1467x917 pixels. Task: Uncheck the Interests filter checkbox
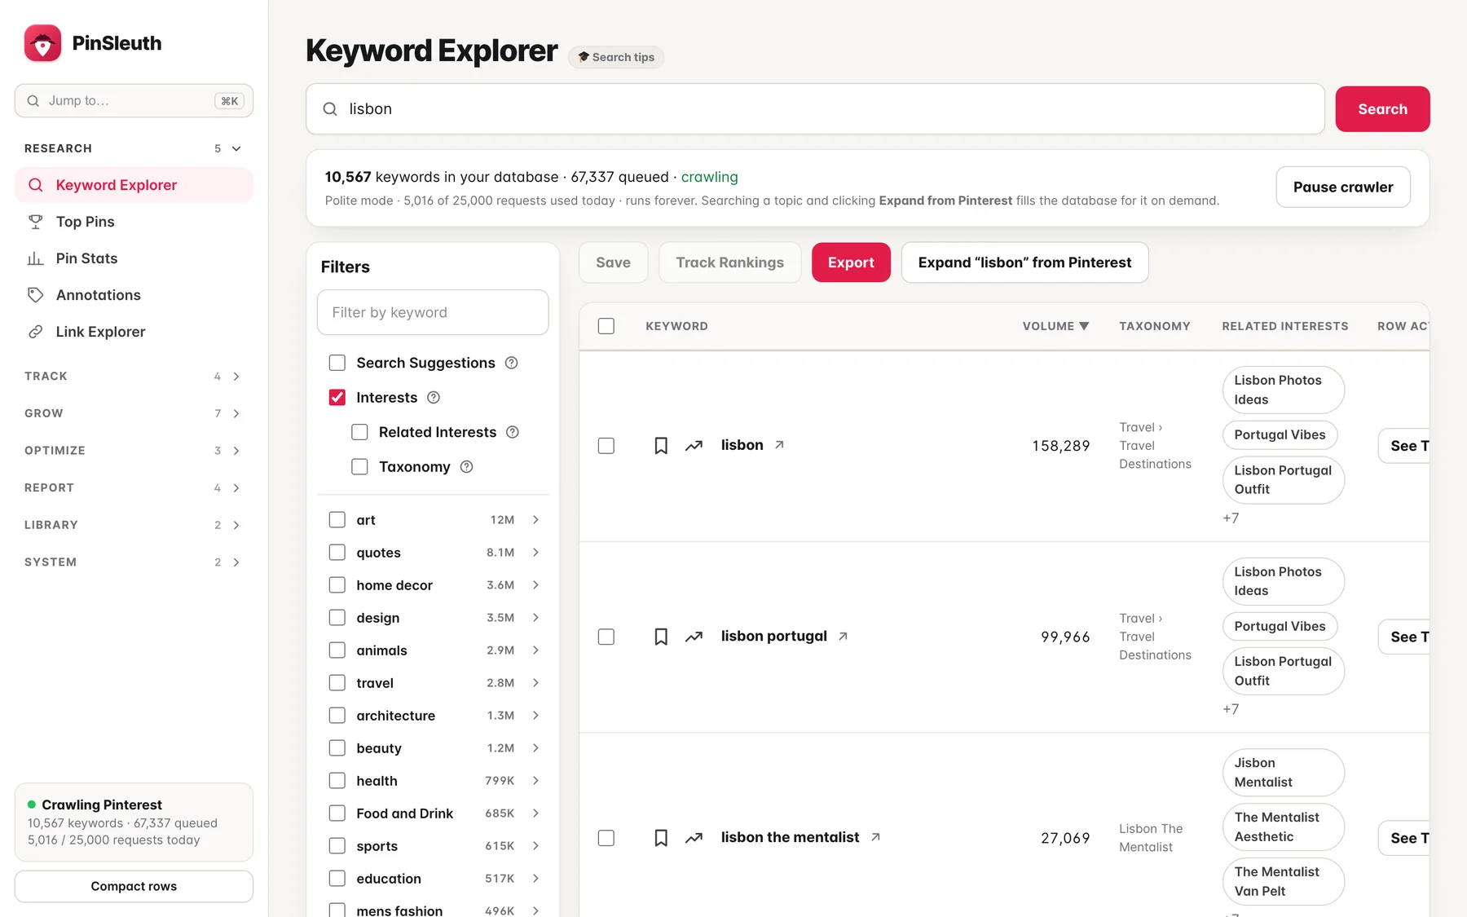click(x=337, y=398)
